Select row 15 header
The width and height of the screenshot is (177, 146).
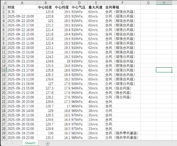pos(4,70)
